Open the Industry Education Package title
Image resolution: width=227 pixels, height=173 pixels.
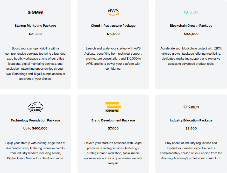tap(191, 120)
